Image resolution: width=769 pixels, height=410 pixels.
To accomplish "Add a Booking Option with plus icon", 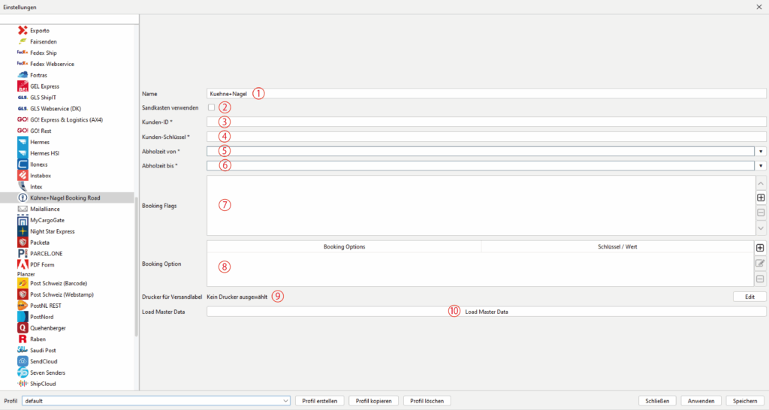I will (x=760, y=248).
